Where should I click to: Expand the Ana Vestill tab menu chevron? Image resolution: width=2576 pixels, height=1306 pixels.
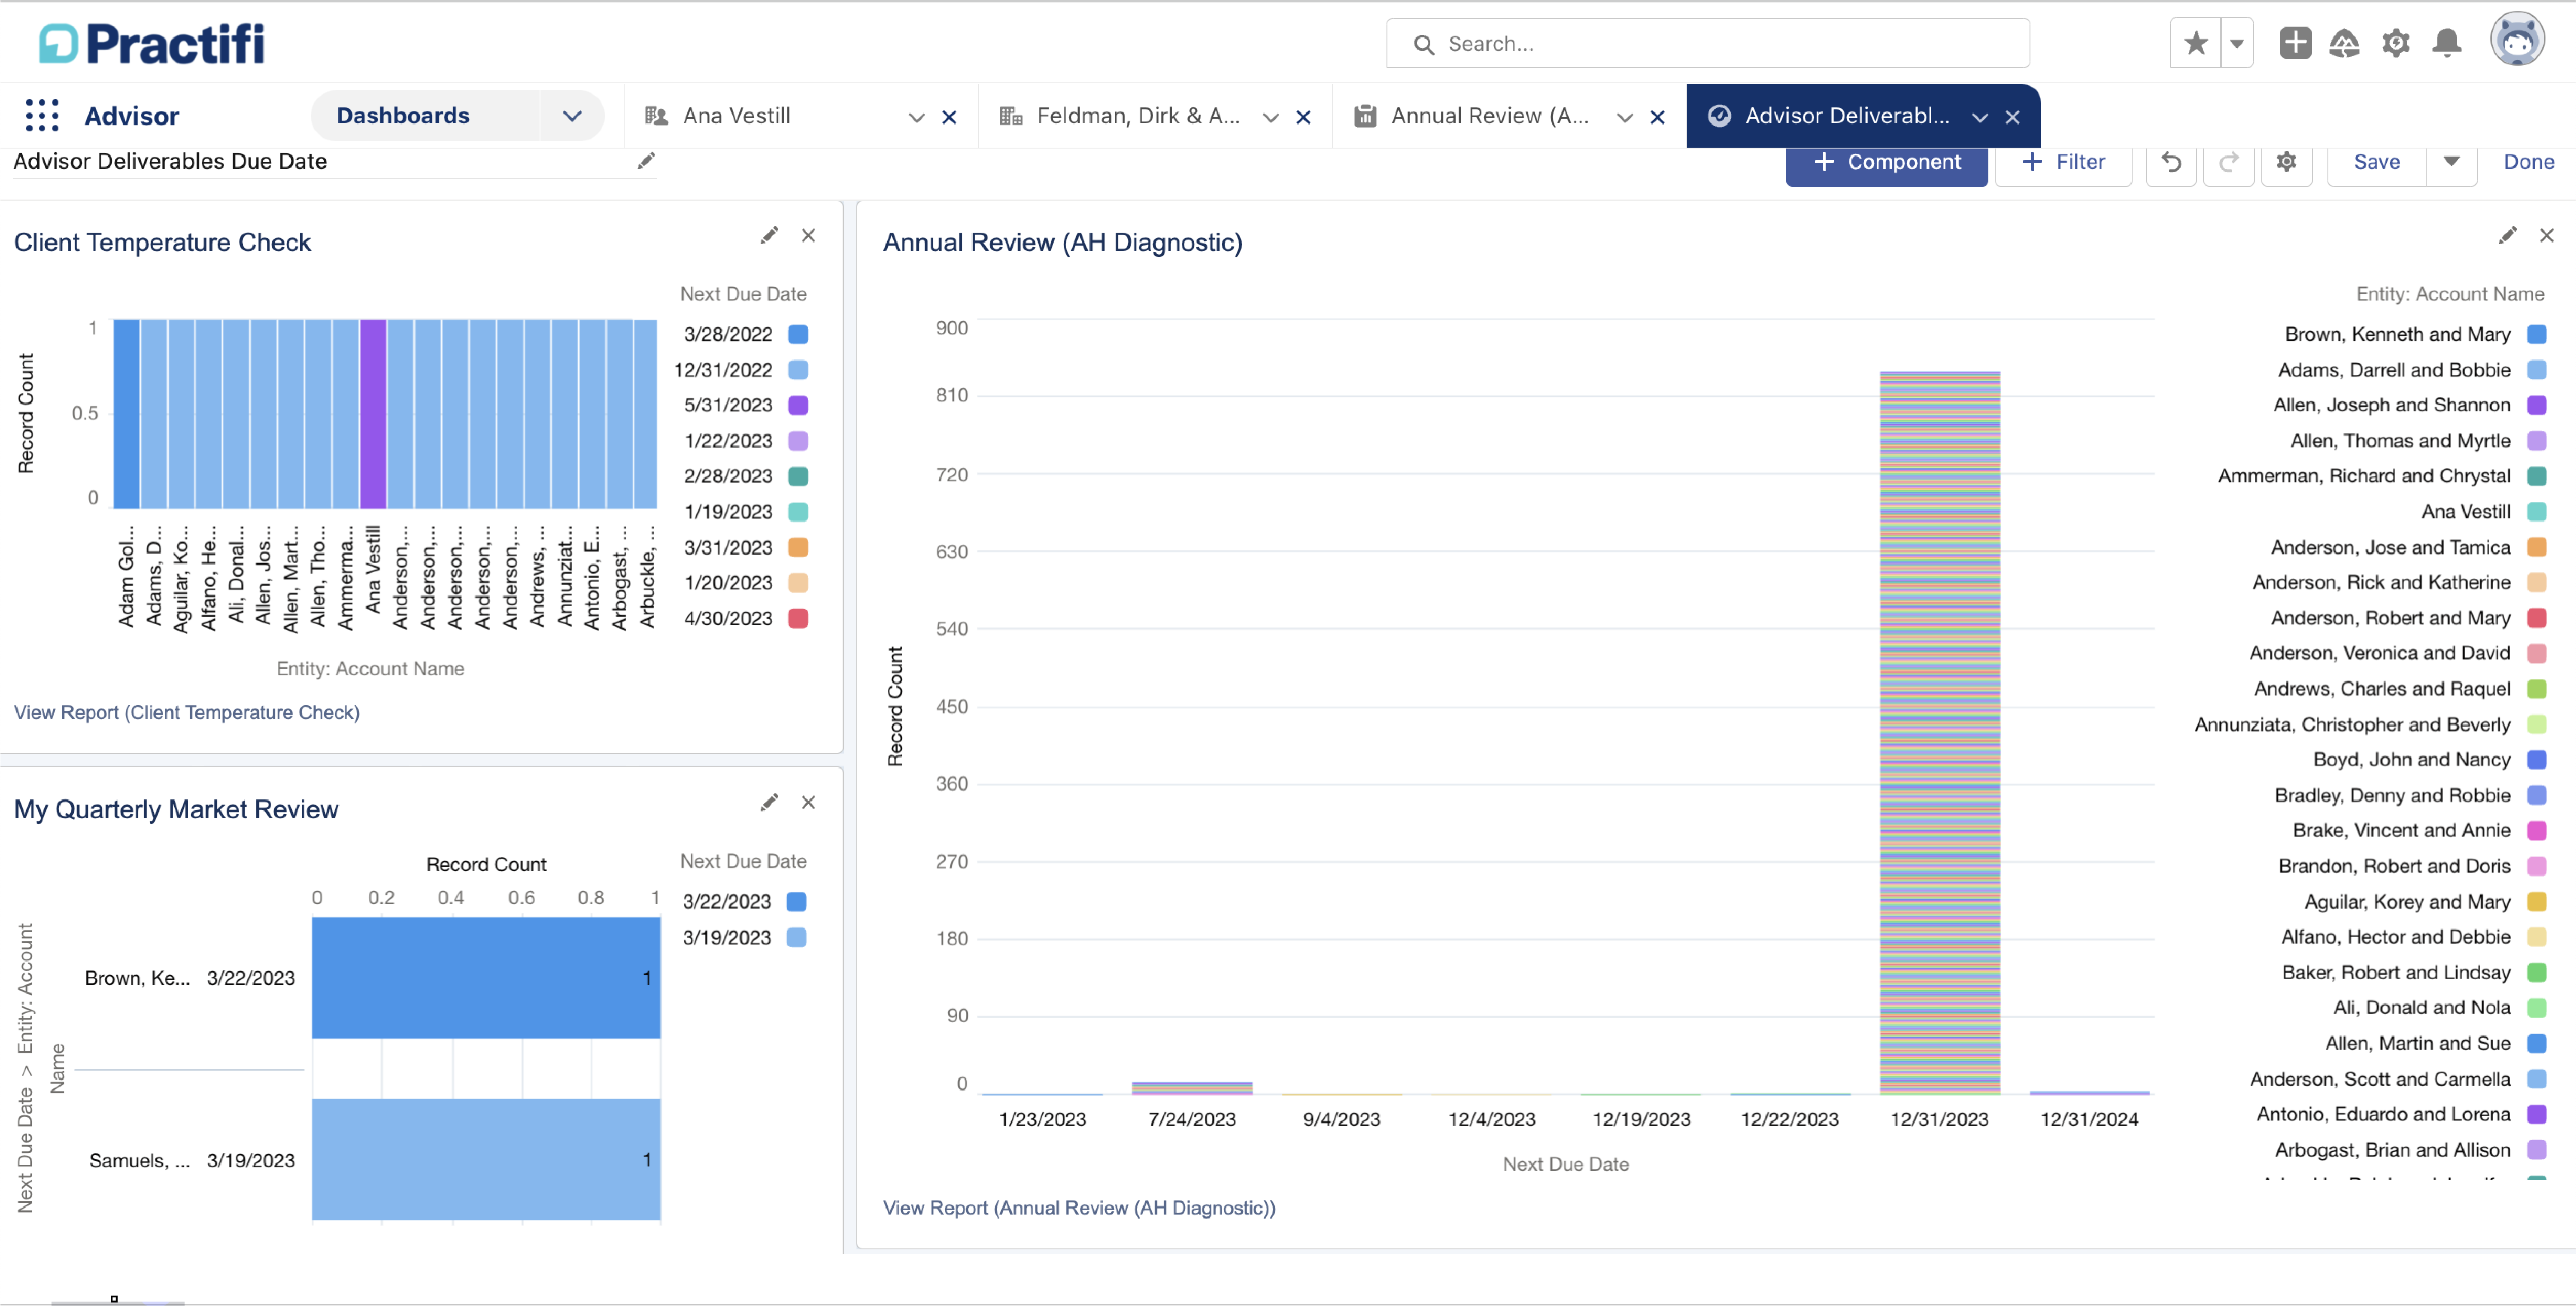[916, 117]
